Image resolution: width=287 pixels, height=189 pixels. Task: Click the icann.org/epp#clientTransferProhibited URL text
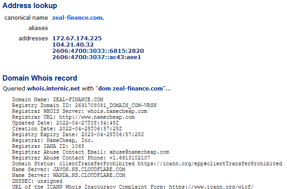(x=210, y=163)
